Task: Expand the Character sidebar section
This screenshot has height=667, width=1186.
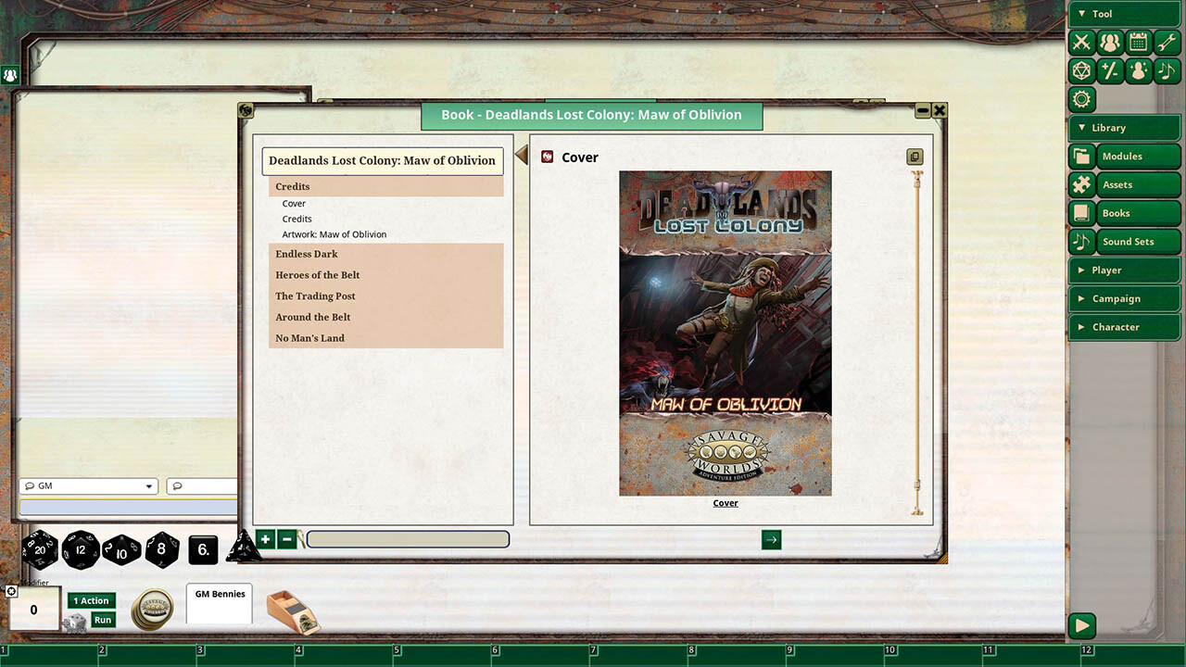Action: click(1124, 326)
